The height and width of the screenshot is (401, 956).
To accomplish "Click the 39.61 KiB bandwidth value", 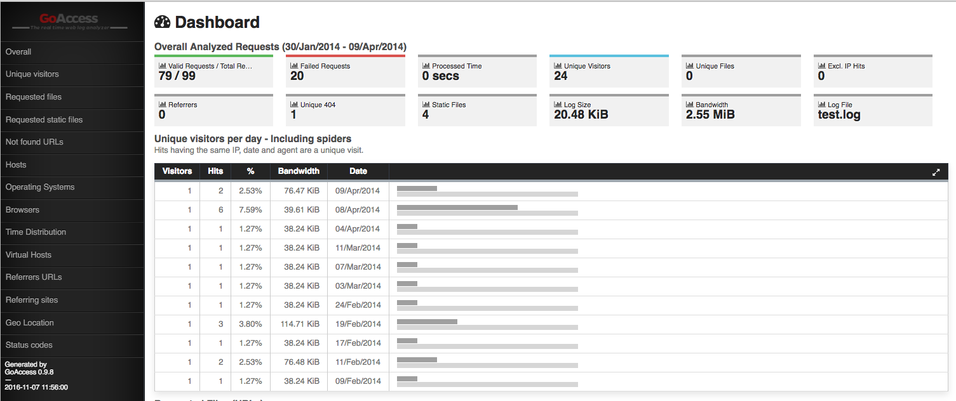I will 302,210.
